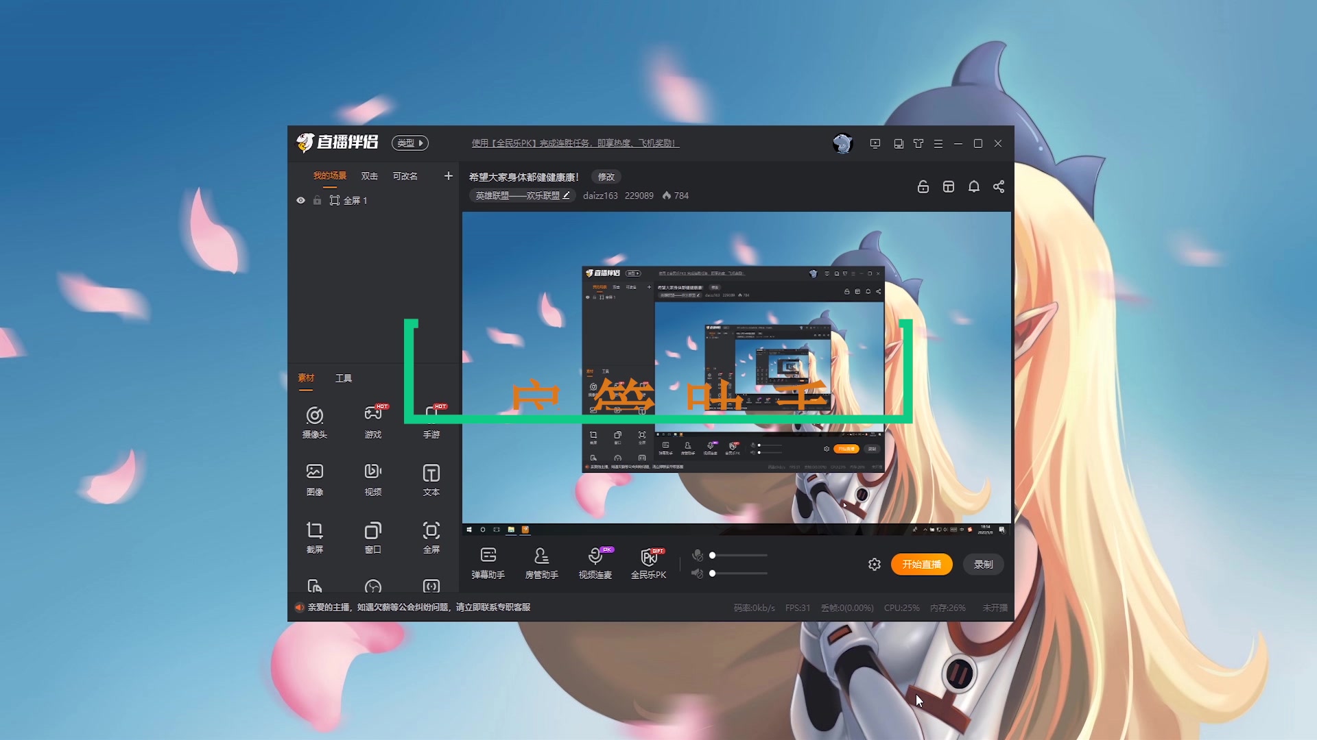Switch to 我的场景 scene tab
The width and height of the screenshot is (1317, 740).
point(330,176)
